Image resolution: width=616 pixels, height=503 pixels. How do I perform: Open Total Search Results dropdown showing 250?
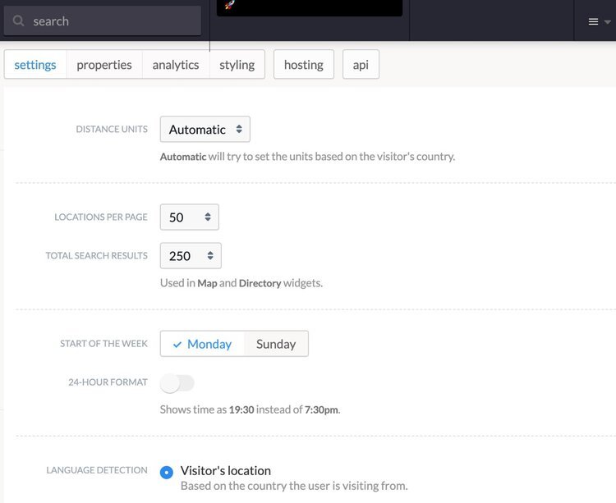pyautogui.click(x=191, y=256)
